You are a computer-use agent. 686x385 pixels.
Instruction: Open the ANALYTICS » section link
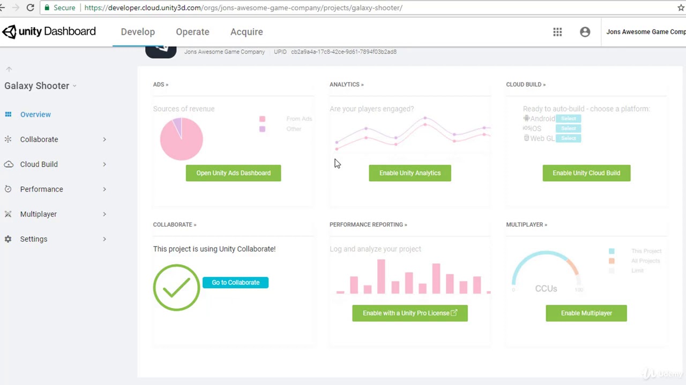347,84
